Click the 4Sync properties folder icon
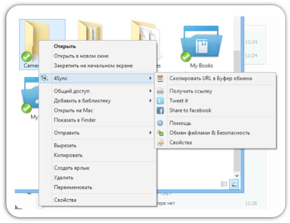This screenshot has width=290, height=223. (x=160, y=143)
